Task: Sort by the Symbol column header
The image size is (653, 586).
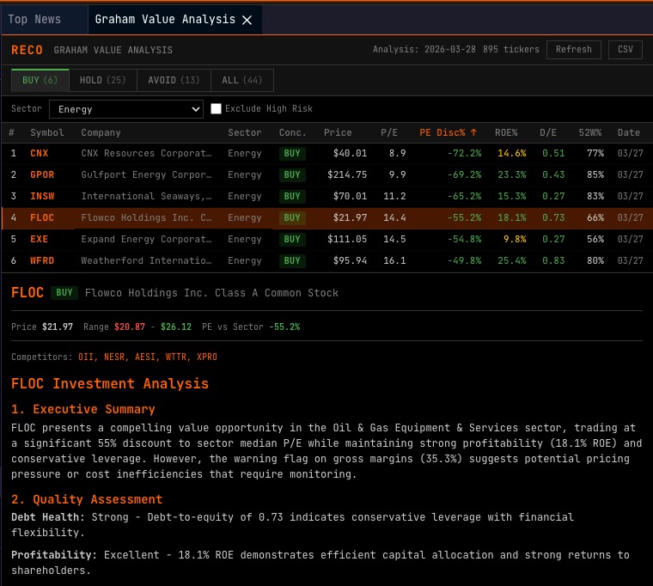Action: click(x=47, y=133)
